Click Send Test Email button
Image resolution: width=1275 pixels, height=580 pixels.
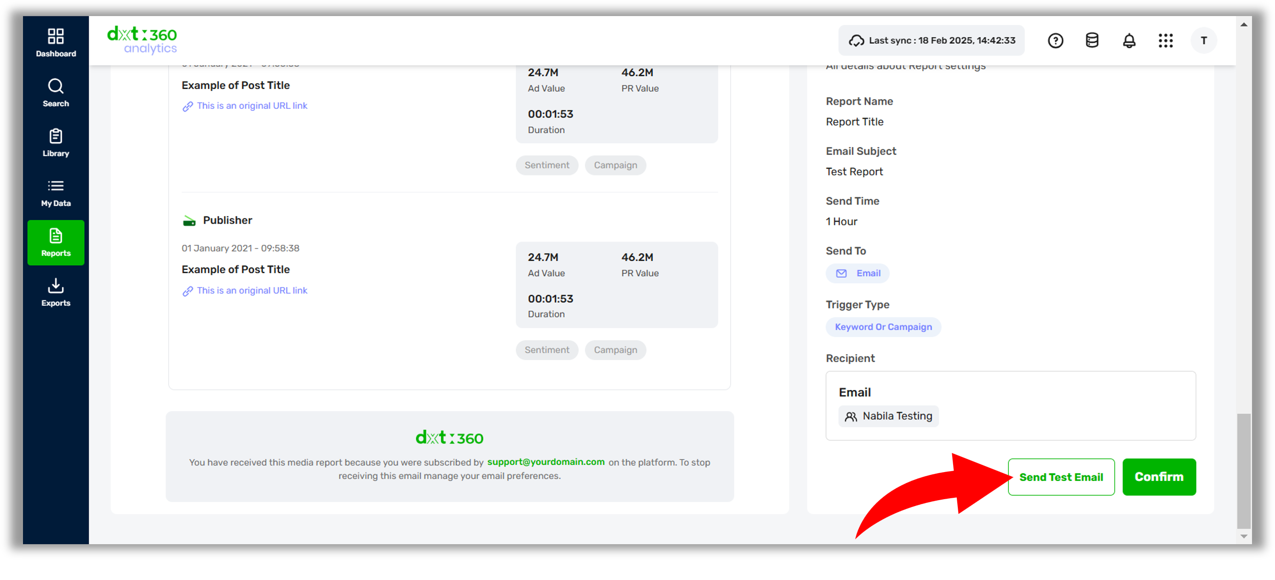[x=1061, y=477]
